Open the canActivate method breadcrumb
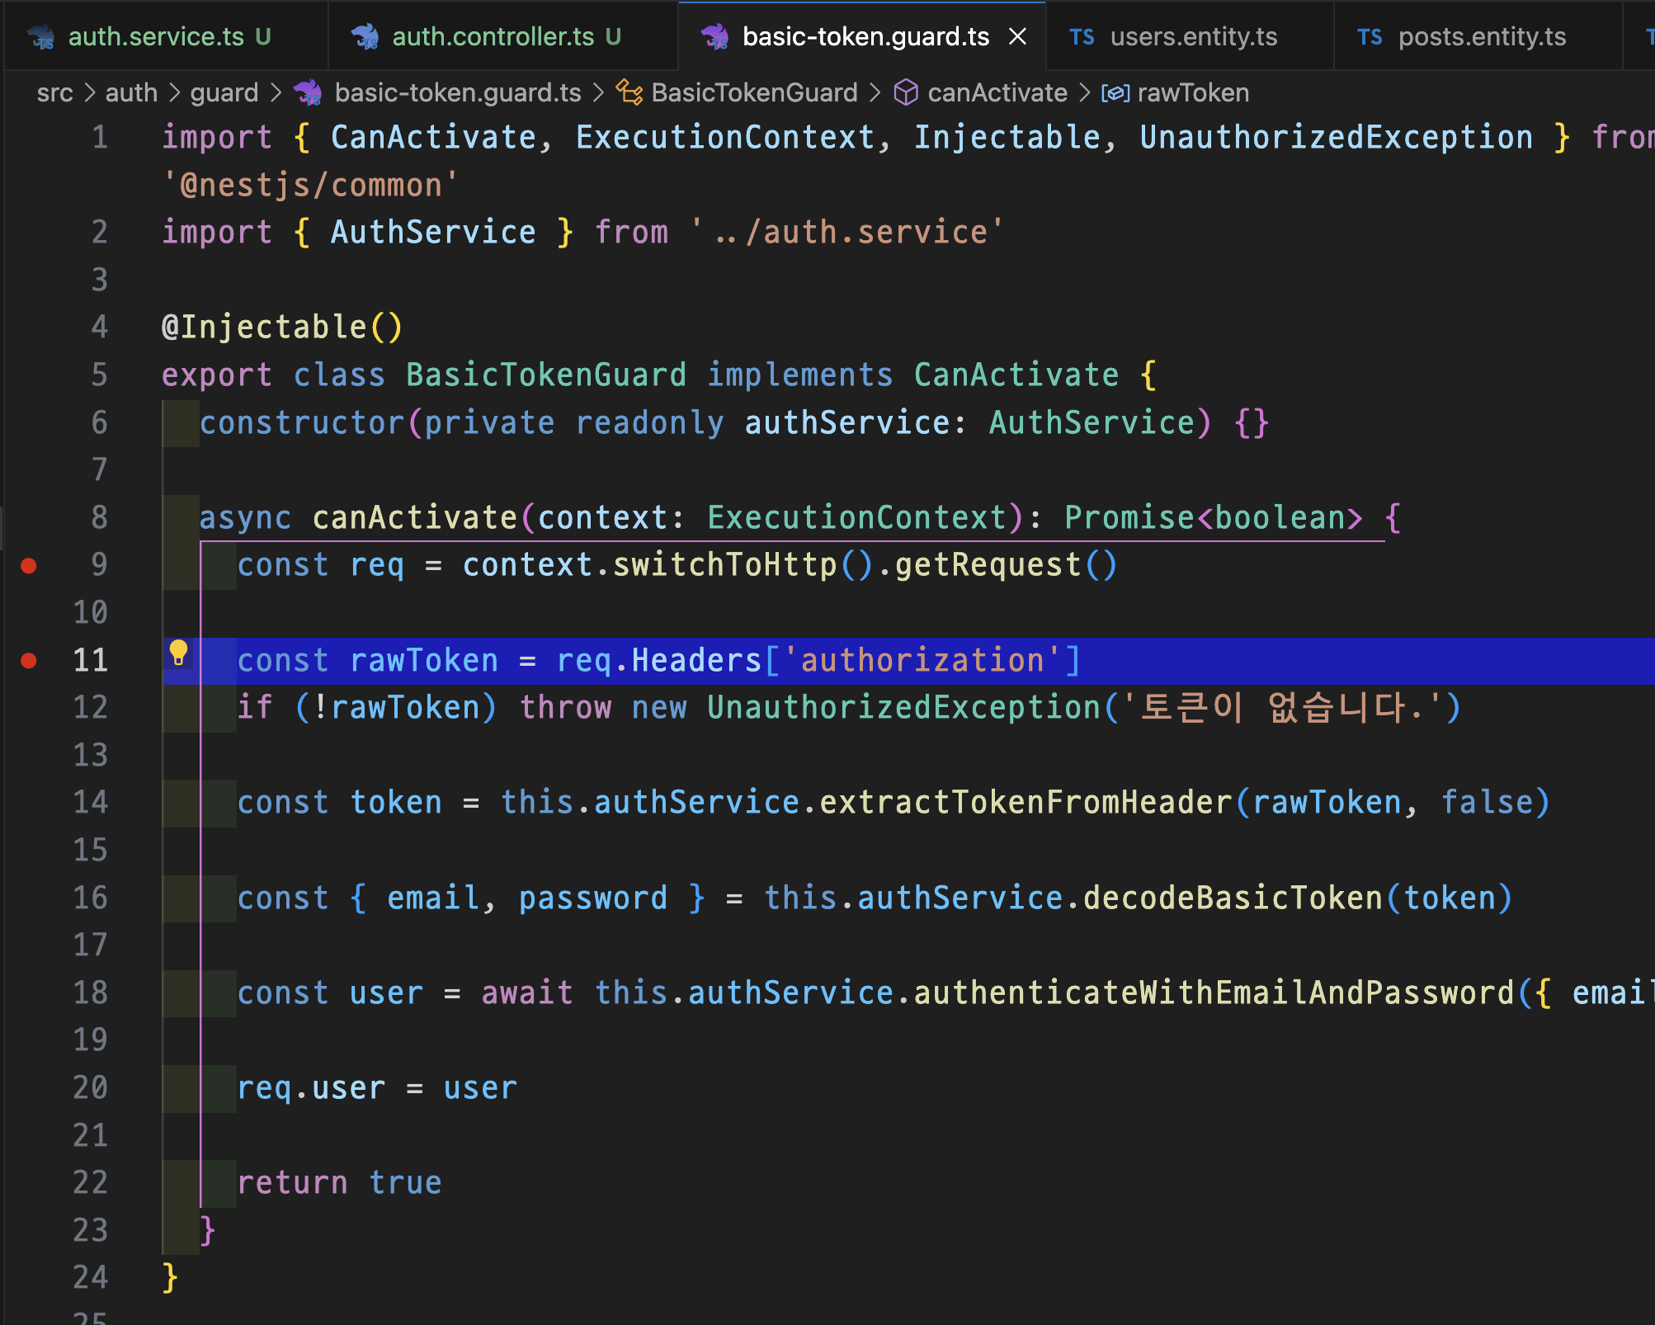This screenshot has width=1655, height=1325. coord(997,93)
